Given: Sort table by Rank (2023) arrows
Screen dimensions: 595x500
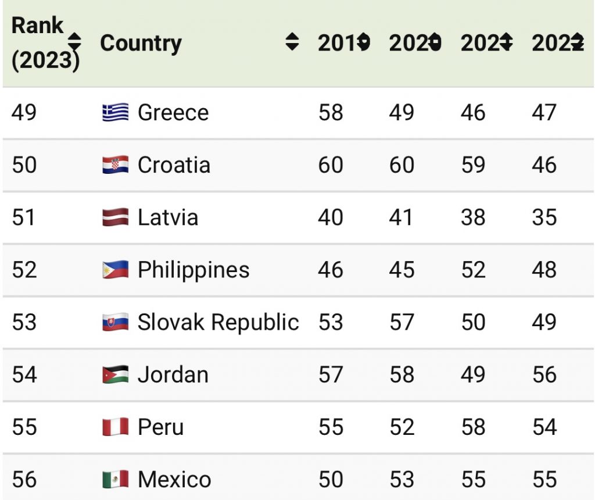Looking at the screenshot, I should point(74,43).
